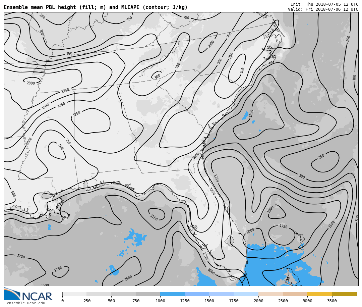The image size is (362, 307).
Task: Select the Init Thu 2018-07-05 timestamp
Action: [324, 4]
